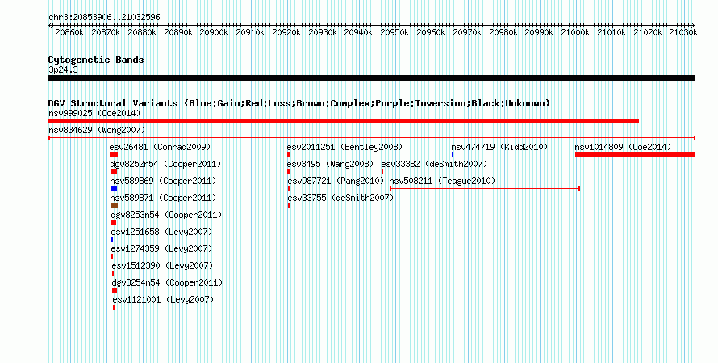Click the 20860k ruler position label
This screenshot has width=718, height=363.
click(x=69, y=32)
